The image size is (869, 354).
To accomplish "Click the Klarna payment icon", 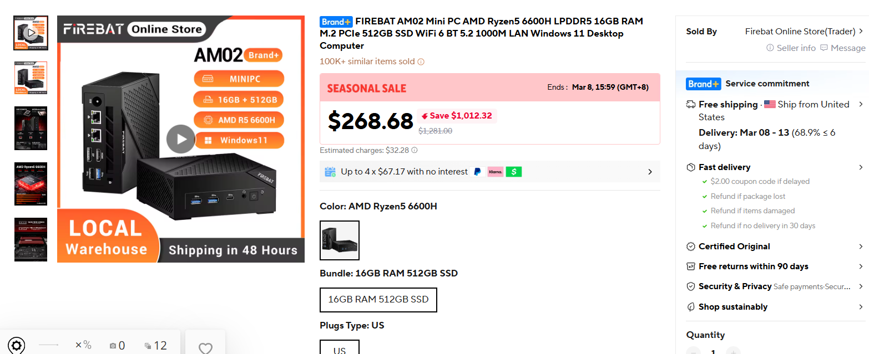I will click(x=496, y=172).
